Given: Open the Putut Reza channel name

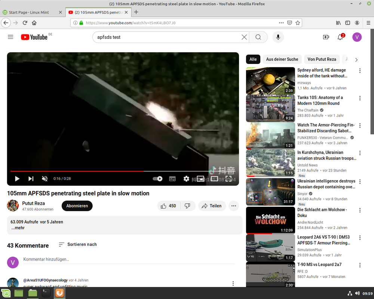Looking at the screenshot, I should pyautogui.click(x=33, y=203).
